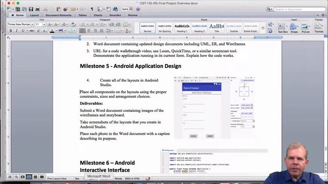Click the Sort icon in the Paragraph group
The width and height of the screenshot is (328, 184).
coord(128,31)
